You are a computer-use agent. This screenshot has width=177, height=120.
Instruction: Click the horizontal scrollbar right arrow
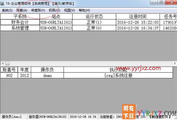pyautogui.click(x=175, y=63)
